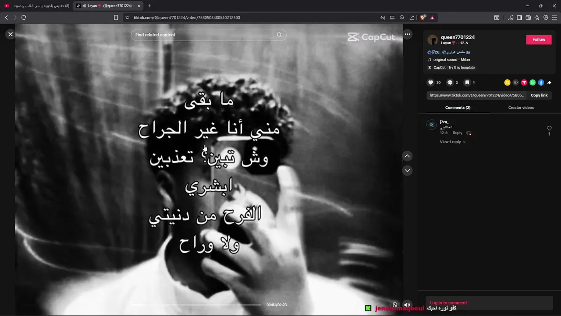Image resolution: width=561 pixels, height=316 pixels.
Task: Switch to Comments (2) tab
Action: coord(458,108)
